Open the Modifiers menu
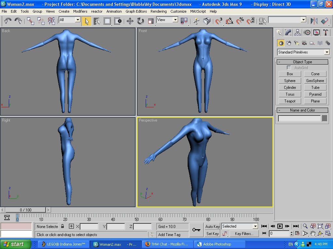 80,11
